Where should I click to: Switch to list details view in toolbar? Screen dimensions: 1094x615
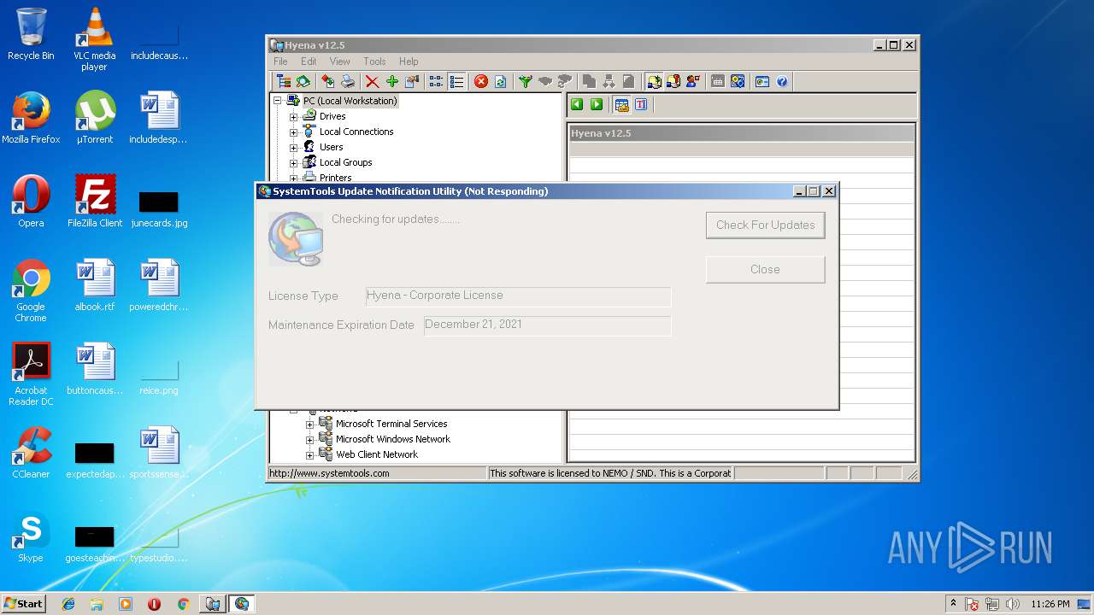[x=456, y=81]
